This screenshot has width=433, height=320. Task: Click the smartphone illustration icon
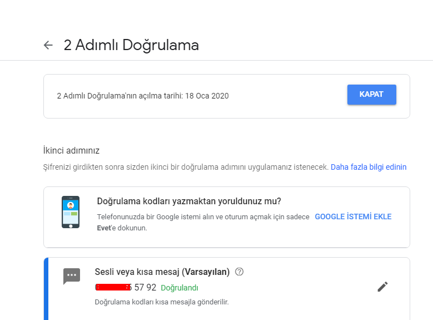click(71, 212)
